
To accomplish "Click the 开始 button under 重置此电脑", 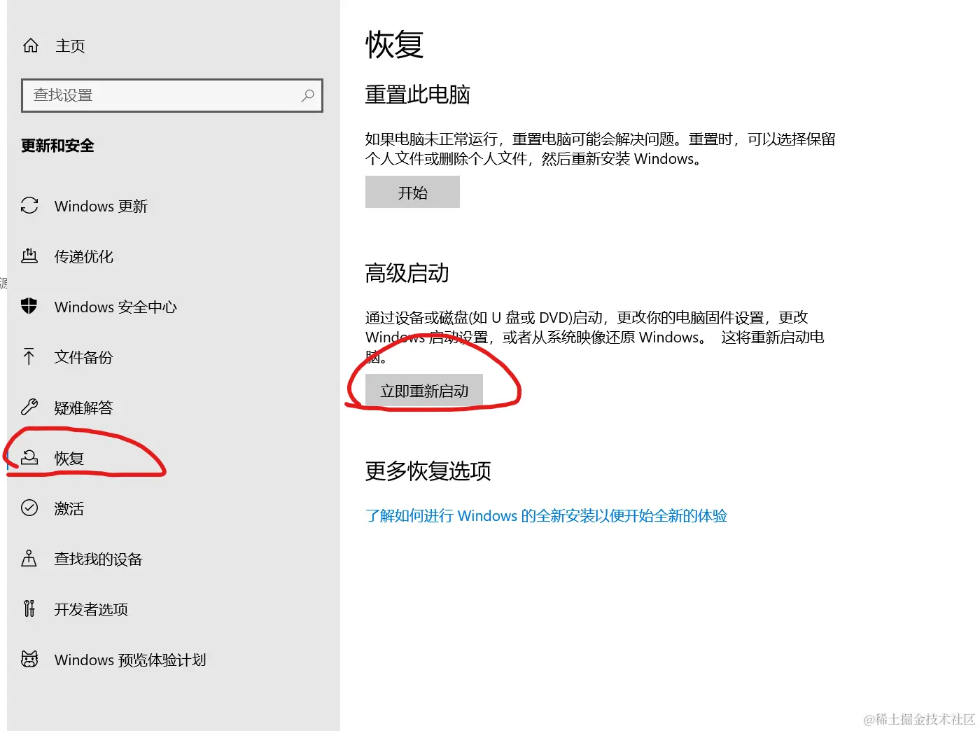I will click(x=412, y=192).
